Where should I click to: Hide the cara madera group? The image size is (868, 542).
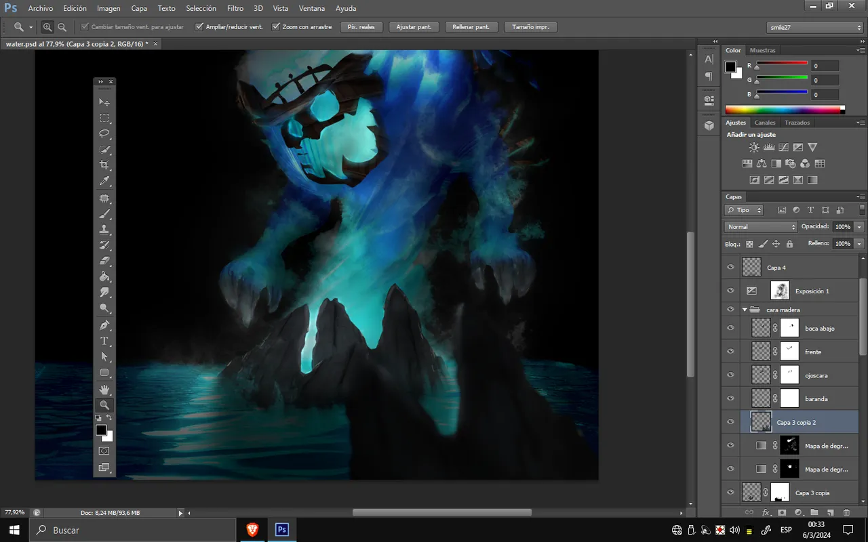click(x=730, y=310)
